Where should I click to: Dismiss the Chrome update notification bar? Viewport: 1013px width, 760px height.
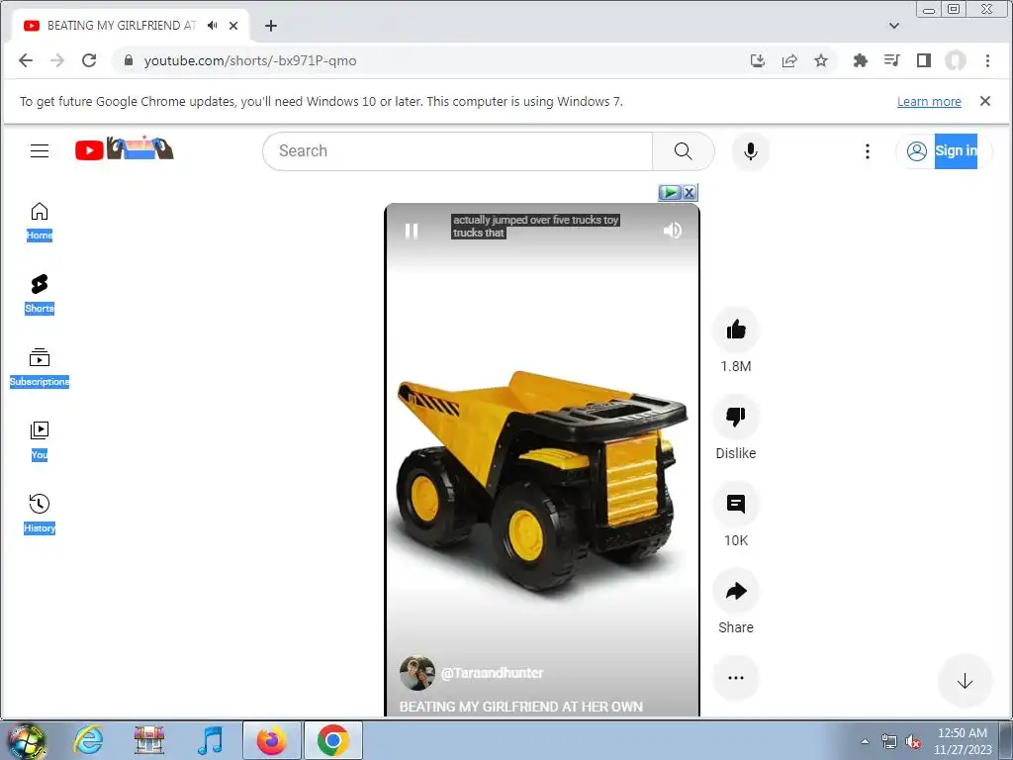click(x=985, y=101)
